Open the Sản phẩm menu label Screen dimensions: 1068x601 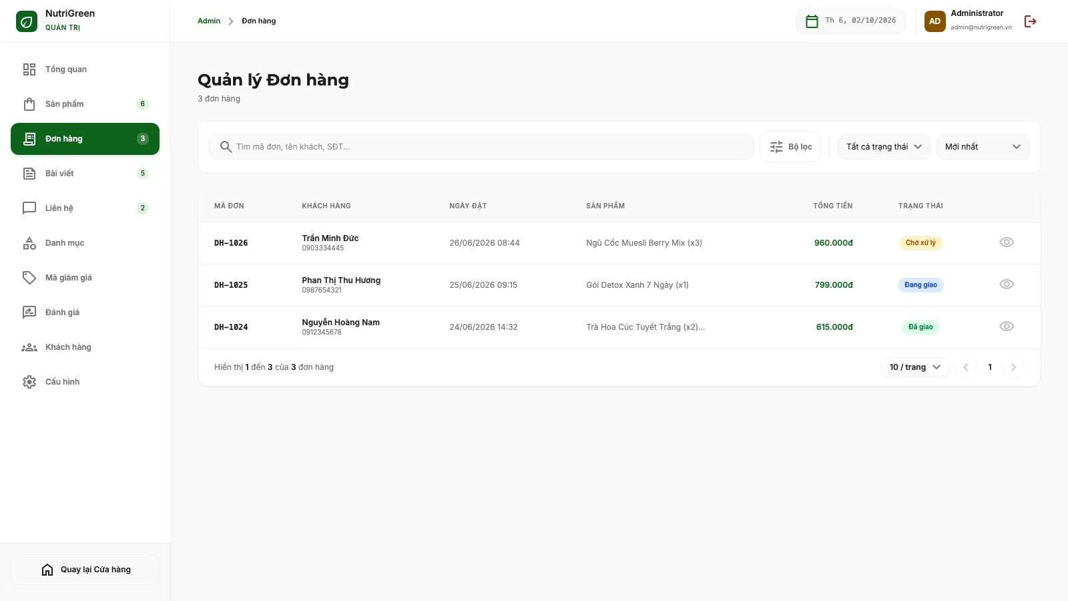pos(65,104)
